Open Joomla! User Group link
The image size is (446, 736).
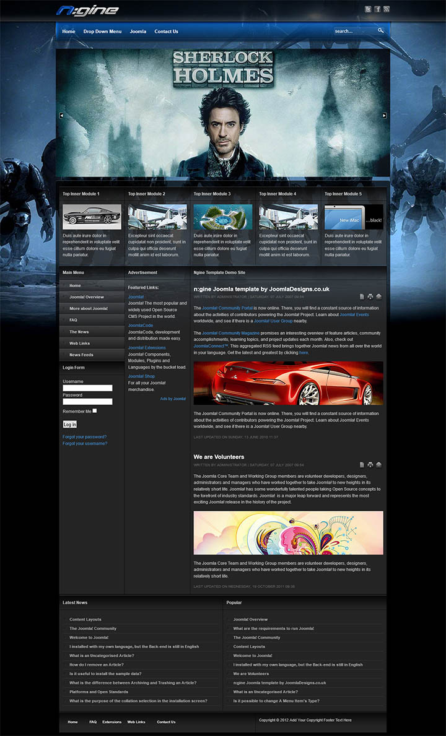click(x=273, y=321)
